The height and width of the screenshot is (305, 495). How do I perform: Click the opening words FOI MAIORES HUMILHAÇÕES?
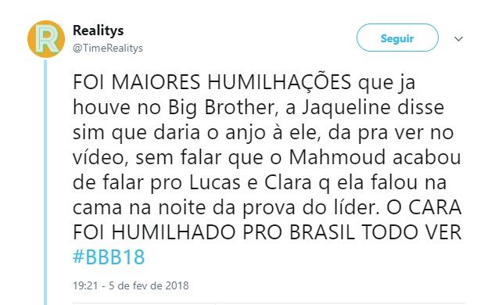pyautogui.click(x=212, y=82)
